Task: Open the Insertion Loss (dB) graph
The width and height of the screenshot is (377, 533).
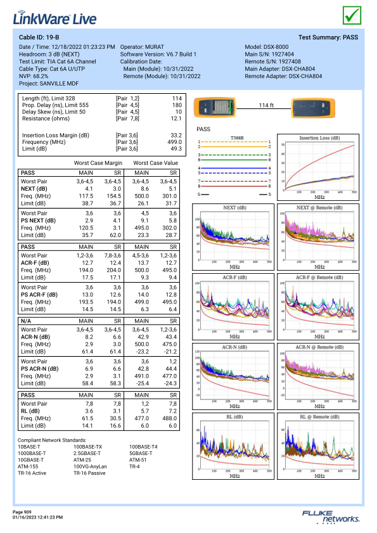Action: pos(318,167)
